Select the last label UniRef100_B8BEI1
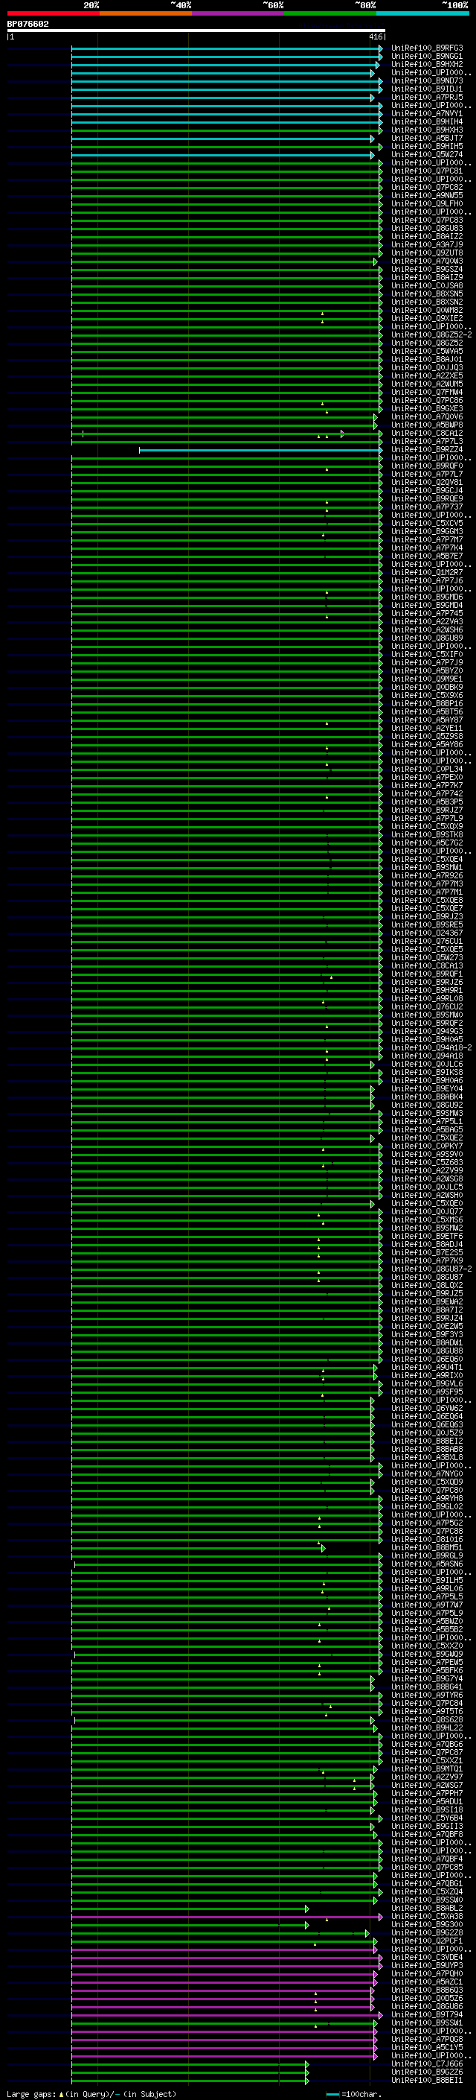Screen dimensions: 476x2100 (x=426, y=2081)
